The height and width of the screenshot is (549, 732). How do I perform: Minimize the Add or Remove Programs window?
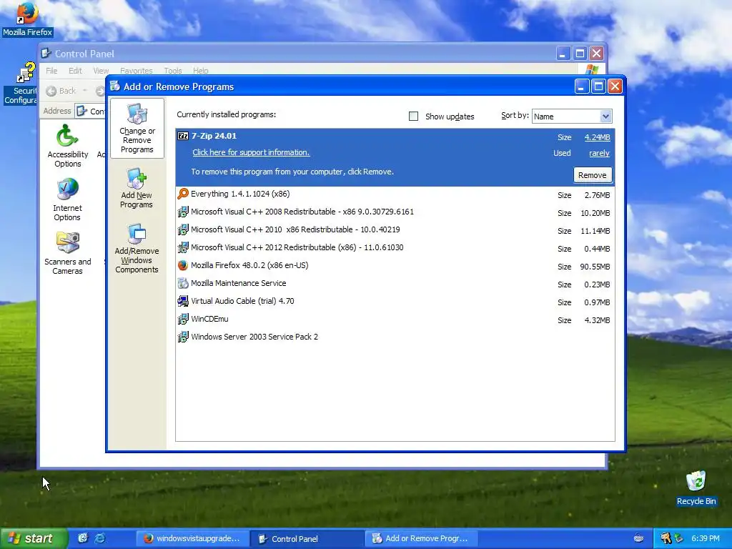(582, 86)
